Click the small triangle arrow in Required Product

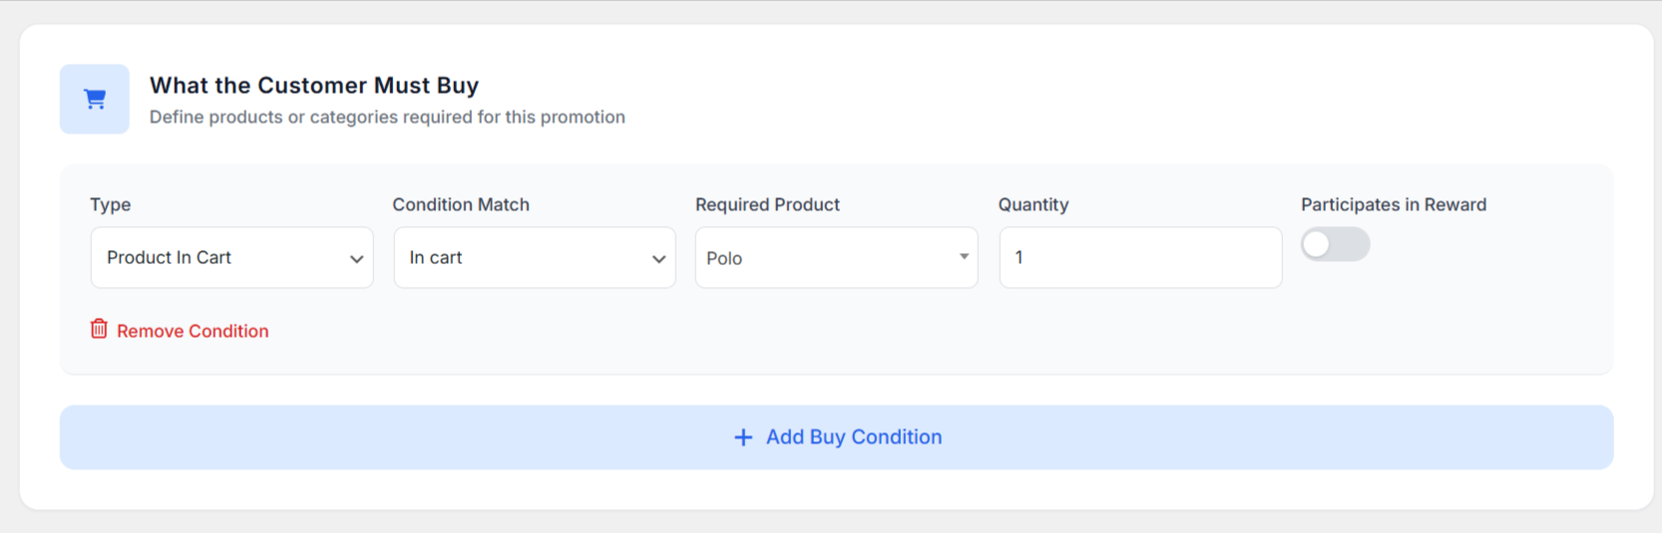964,257
